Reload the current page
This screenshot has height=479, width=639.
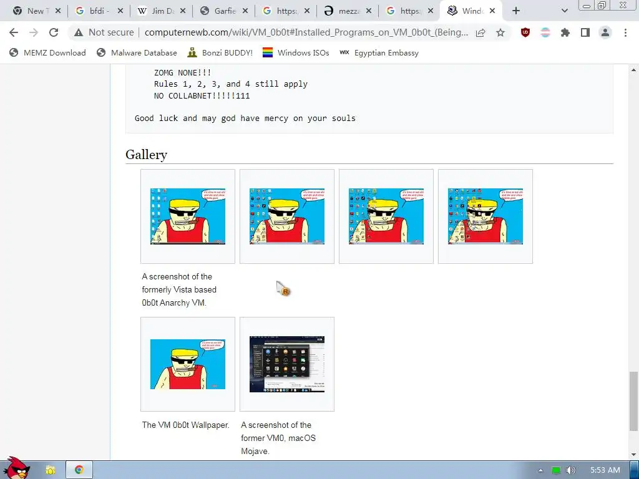54,32
